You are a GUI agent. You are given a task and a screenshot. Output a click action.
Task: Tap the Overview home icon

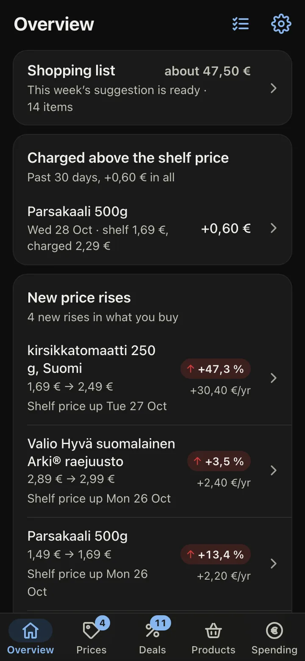30,631
